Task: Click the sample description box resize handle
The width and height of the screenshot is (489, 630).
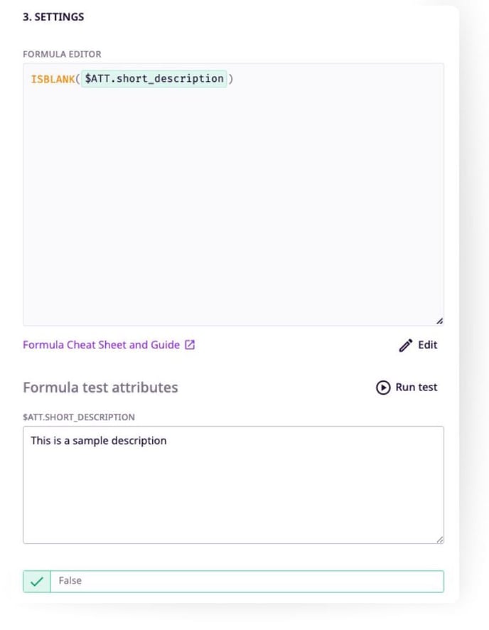Action: [439, 540]
